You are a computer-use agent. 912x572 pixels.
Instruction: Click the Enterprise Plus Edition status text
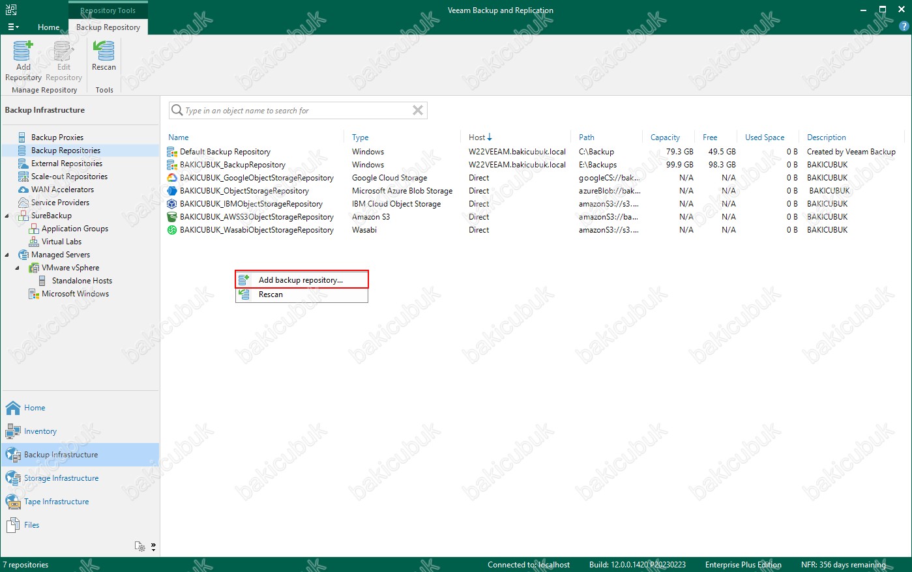pyautogui.click(x=743, y=565)
